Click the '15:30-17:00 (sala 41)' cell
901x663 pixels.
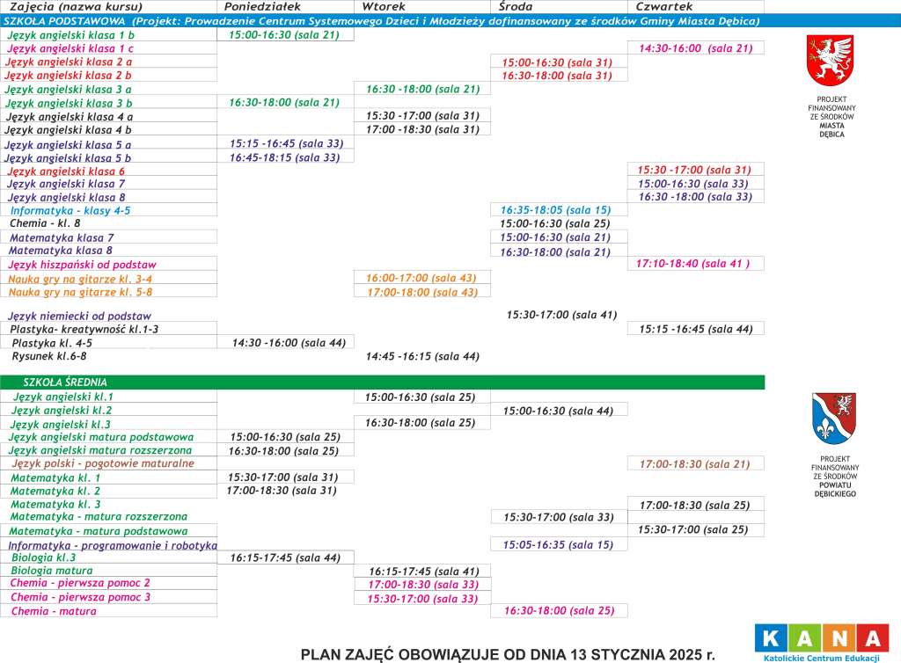coord(561,315)
